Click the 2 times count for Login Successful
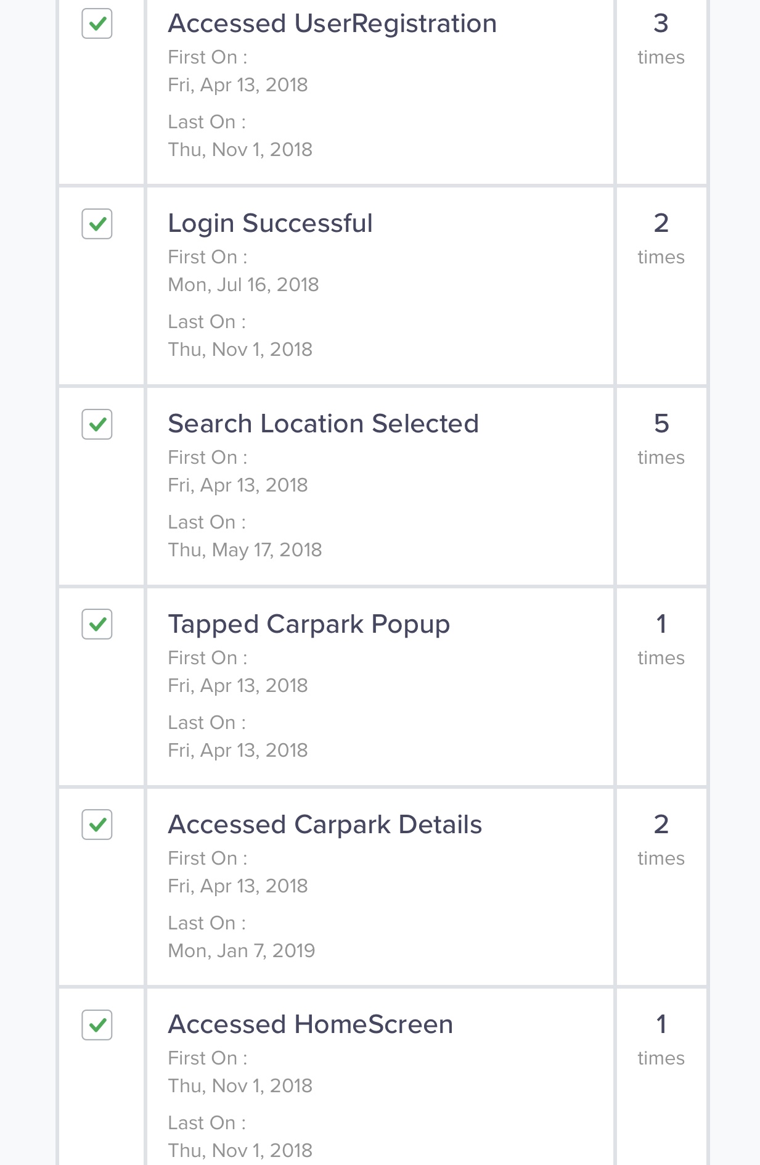The image size is (760, 1165). (x=661, y=239)
